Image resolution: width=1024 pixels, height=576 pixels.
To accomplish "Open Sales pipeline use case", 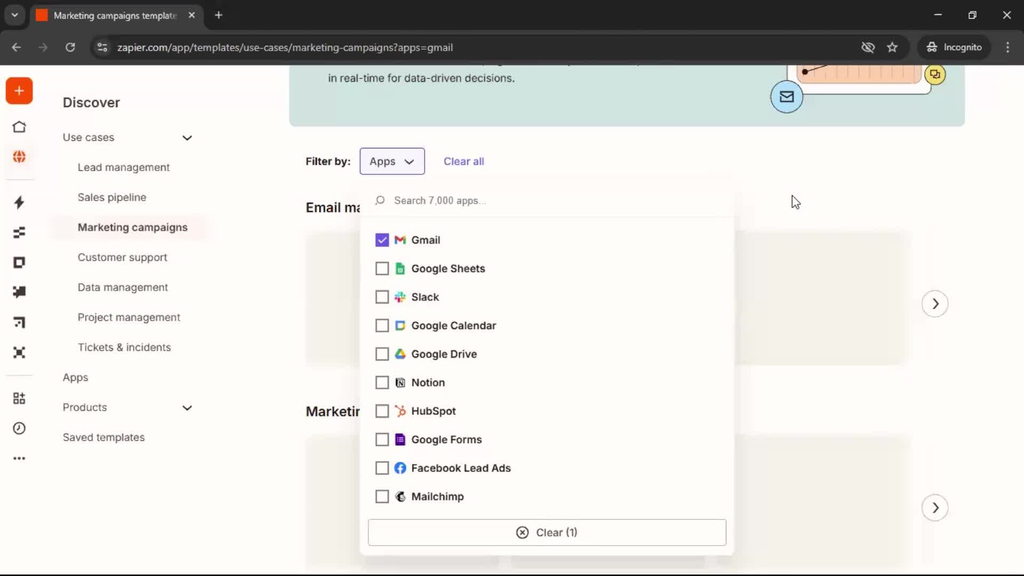I will click(x=112, y=197).
